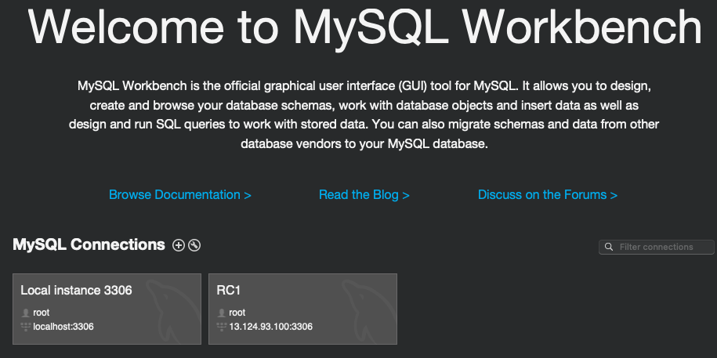Open the Local instance 3306 connection tile

click(x=107, y=309)
